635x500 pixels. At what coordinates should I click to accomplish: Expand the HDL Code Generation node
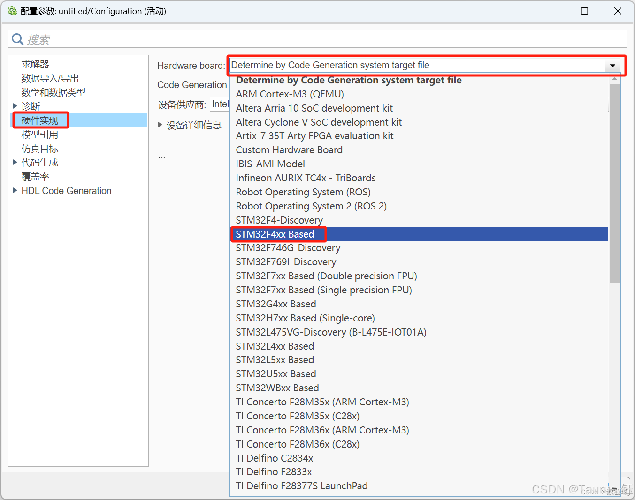coord(15,190)
